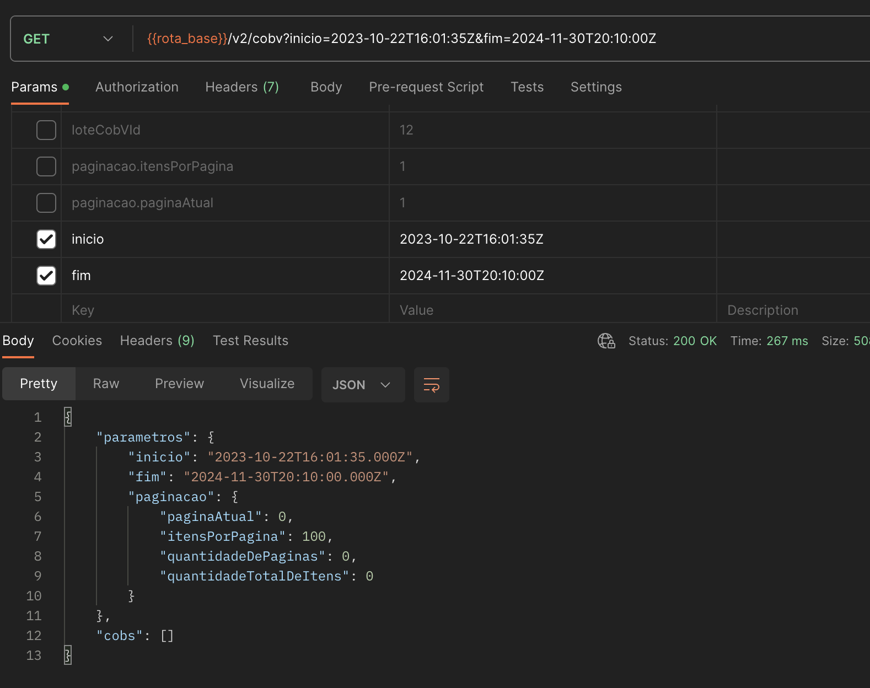
Task: Click the "cobs" key in response
Action: pyautogui.click(x=120, y=636)
